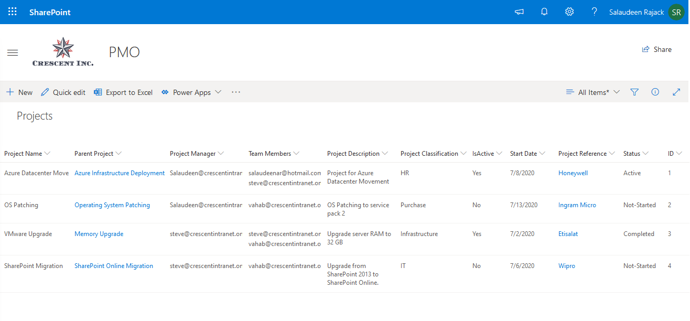690x321 pixels.
Task: Open Salaudeen Rajack account avatar
Action: [x=676, y=12]
